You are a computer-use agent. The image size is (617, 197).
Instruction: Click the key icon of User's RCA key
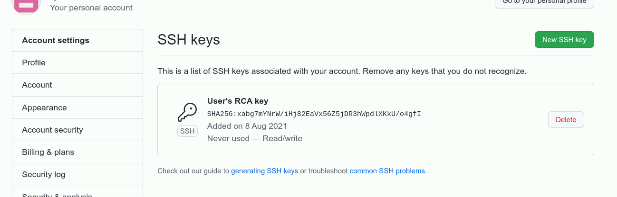(x=187, y=113)
